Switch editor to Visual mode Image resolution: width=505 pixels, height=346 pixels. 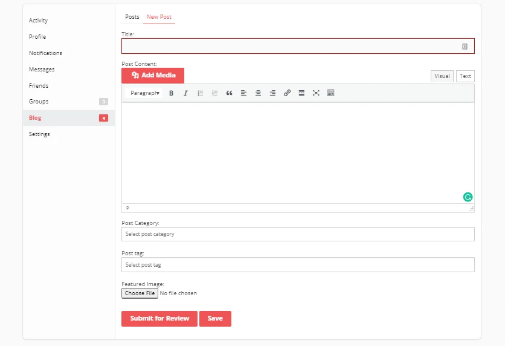point(442,76)
